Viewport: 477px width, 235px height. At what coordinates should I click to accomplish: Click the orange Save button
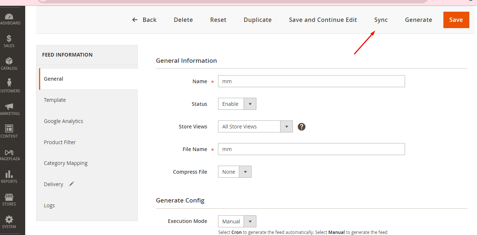tap(456, 20)
